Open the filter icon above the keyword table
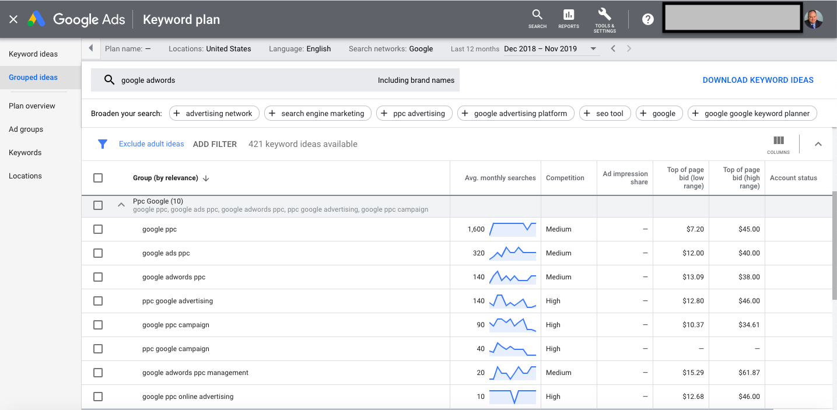The height and width of the screenshot is (410, 837). tap(103, 143)
